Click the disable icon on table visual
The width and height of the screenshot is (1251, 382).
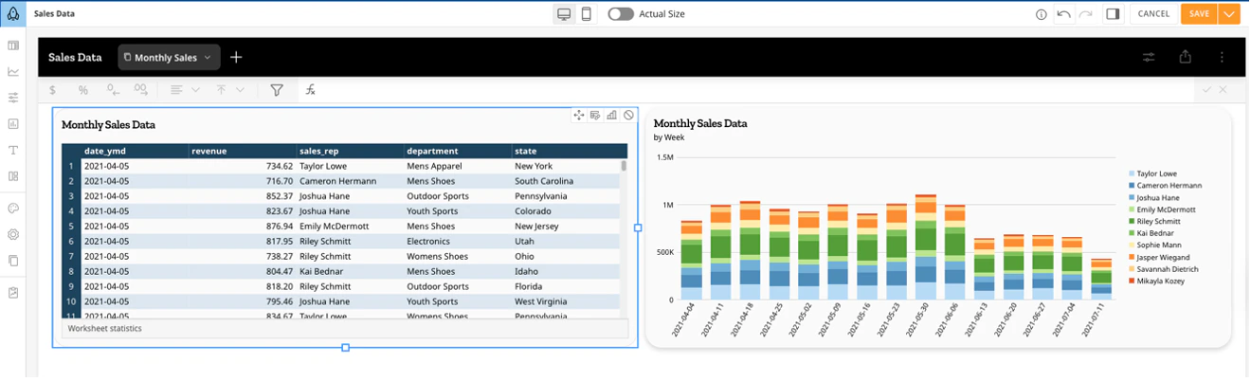[627, 115]
